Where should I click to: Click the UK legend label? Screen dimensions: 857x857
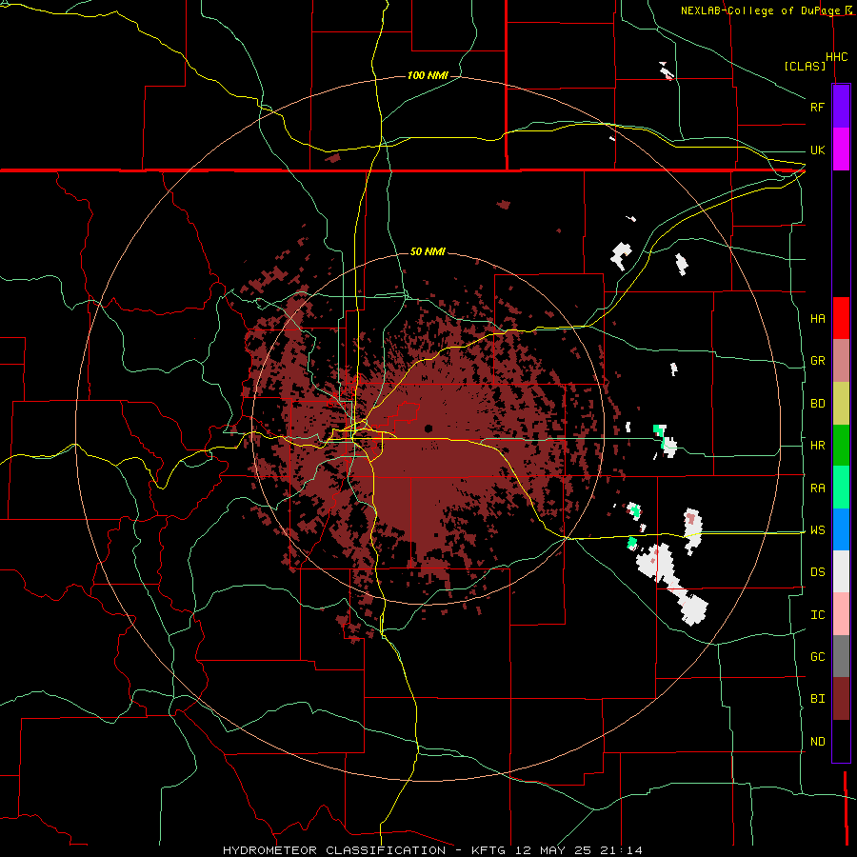click(x=817, y=149)
